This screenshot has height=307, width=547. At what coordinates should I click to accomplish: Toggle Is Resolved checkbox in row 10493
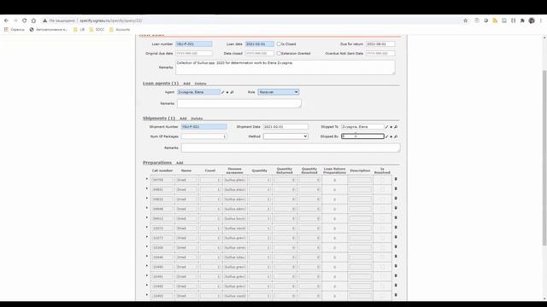(382, 296)
